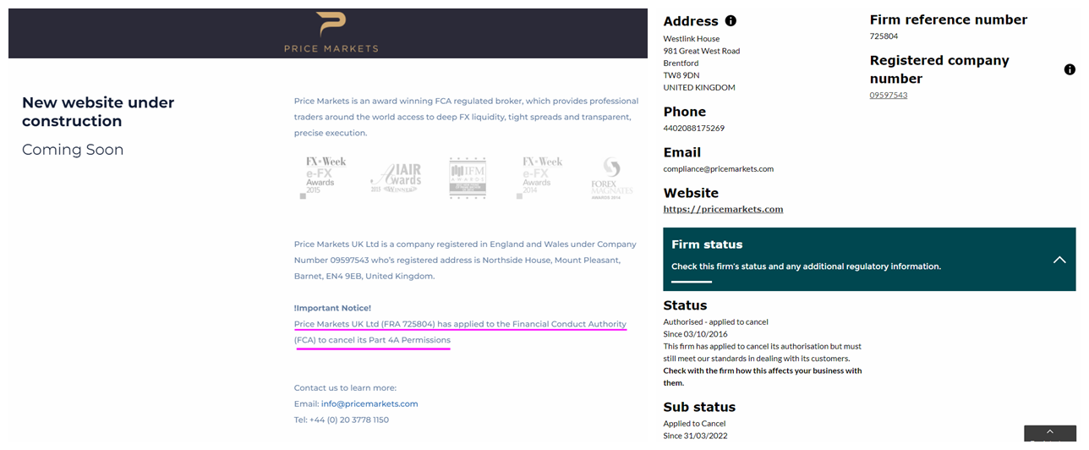Click the FX Week e-FX Awards 2014 badge
This screenshot has width=1089, height=450.
coord(539,177)
